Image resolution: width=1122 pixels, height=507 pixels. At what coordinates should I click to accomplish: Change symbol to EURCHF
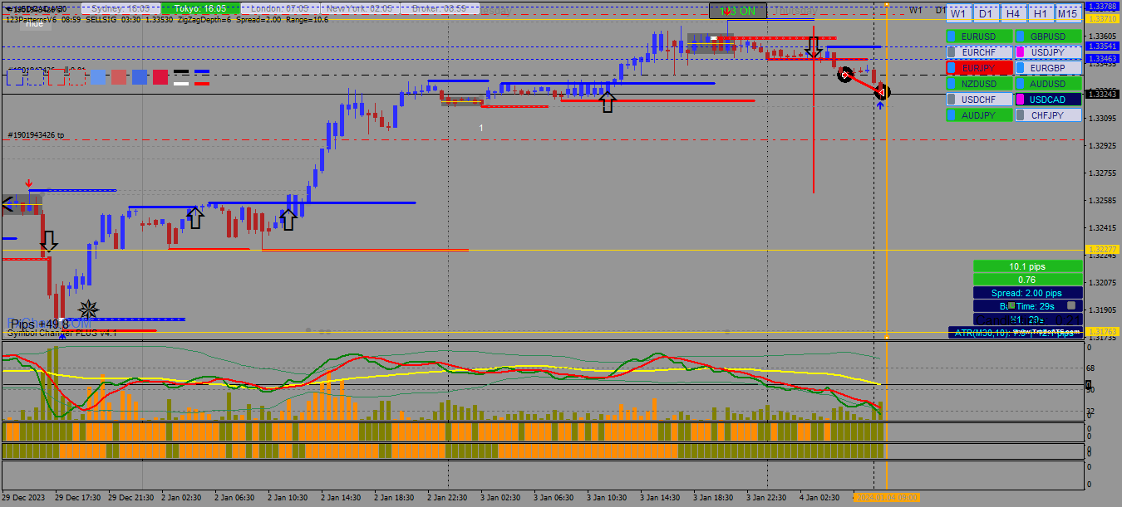[979, 52]
